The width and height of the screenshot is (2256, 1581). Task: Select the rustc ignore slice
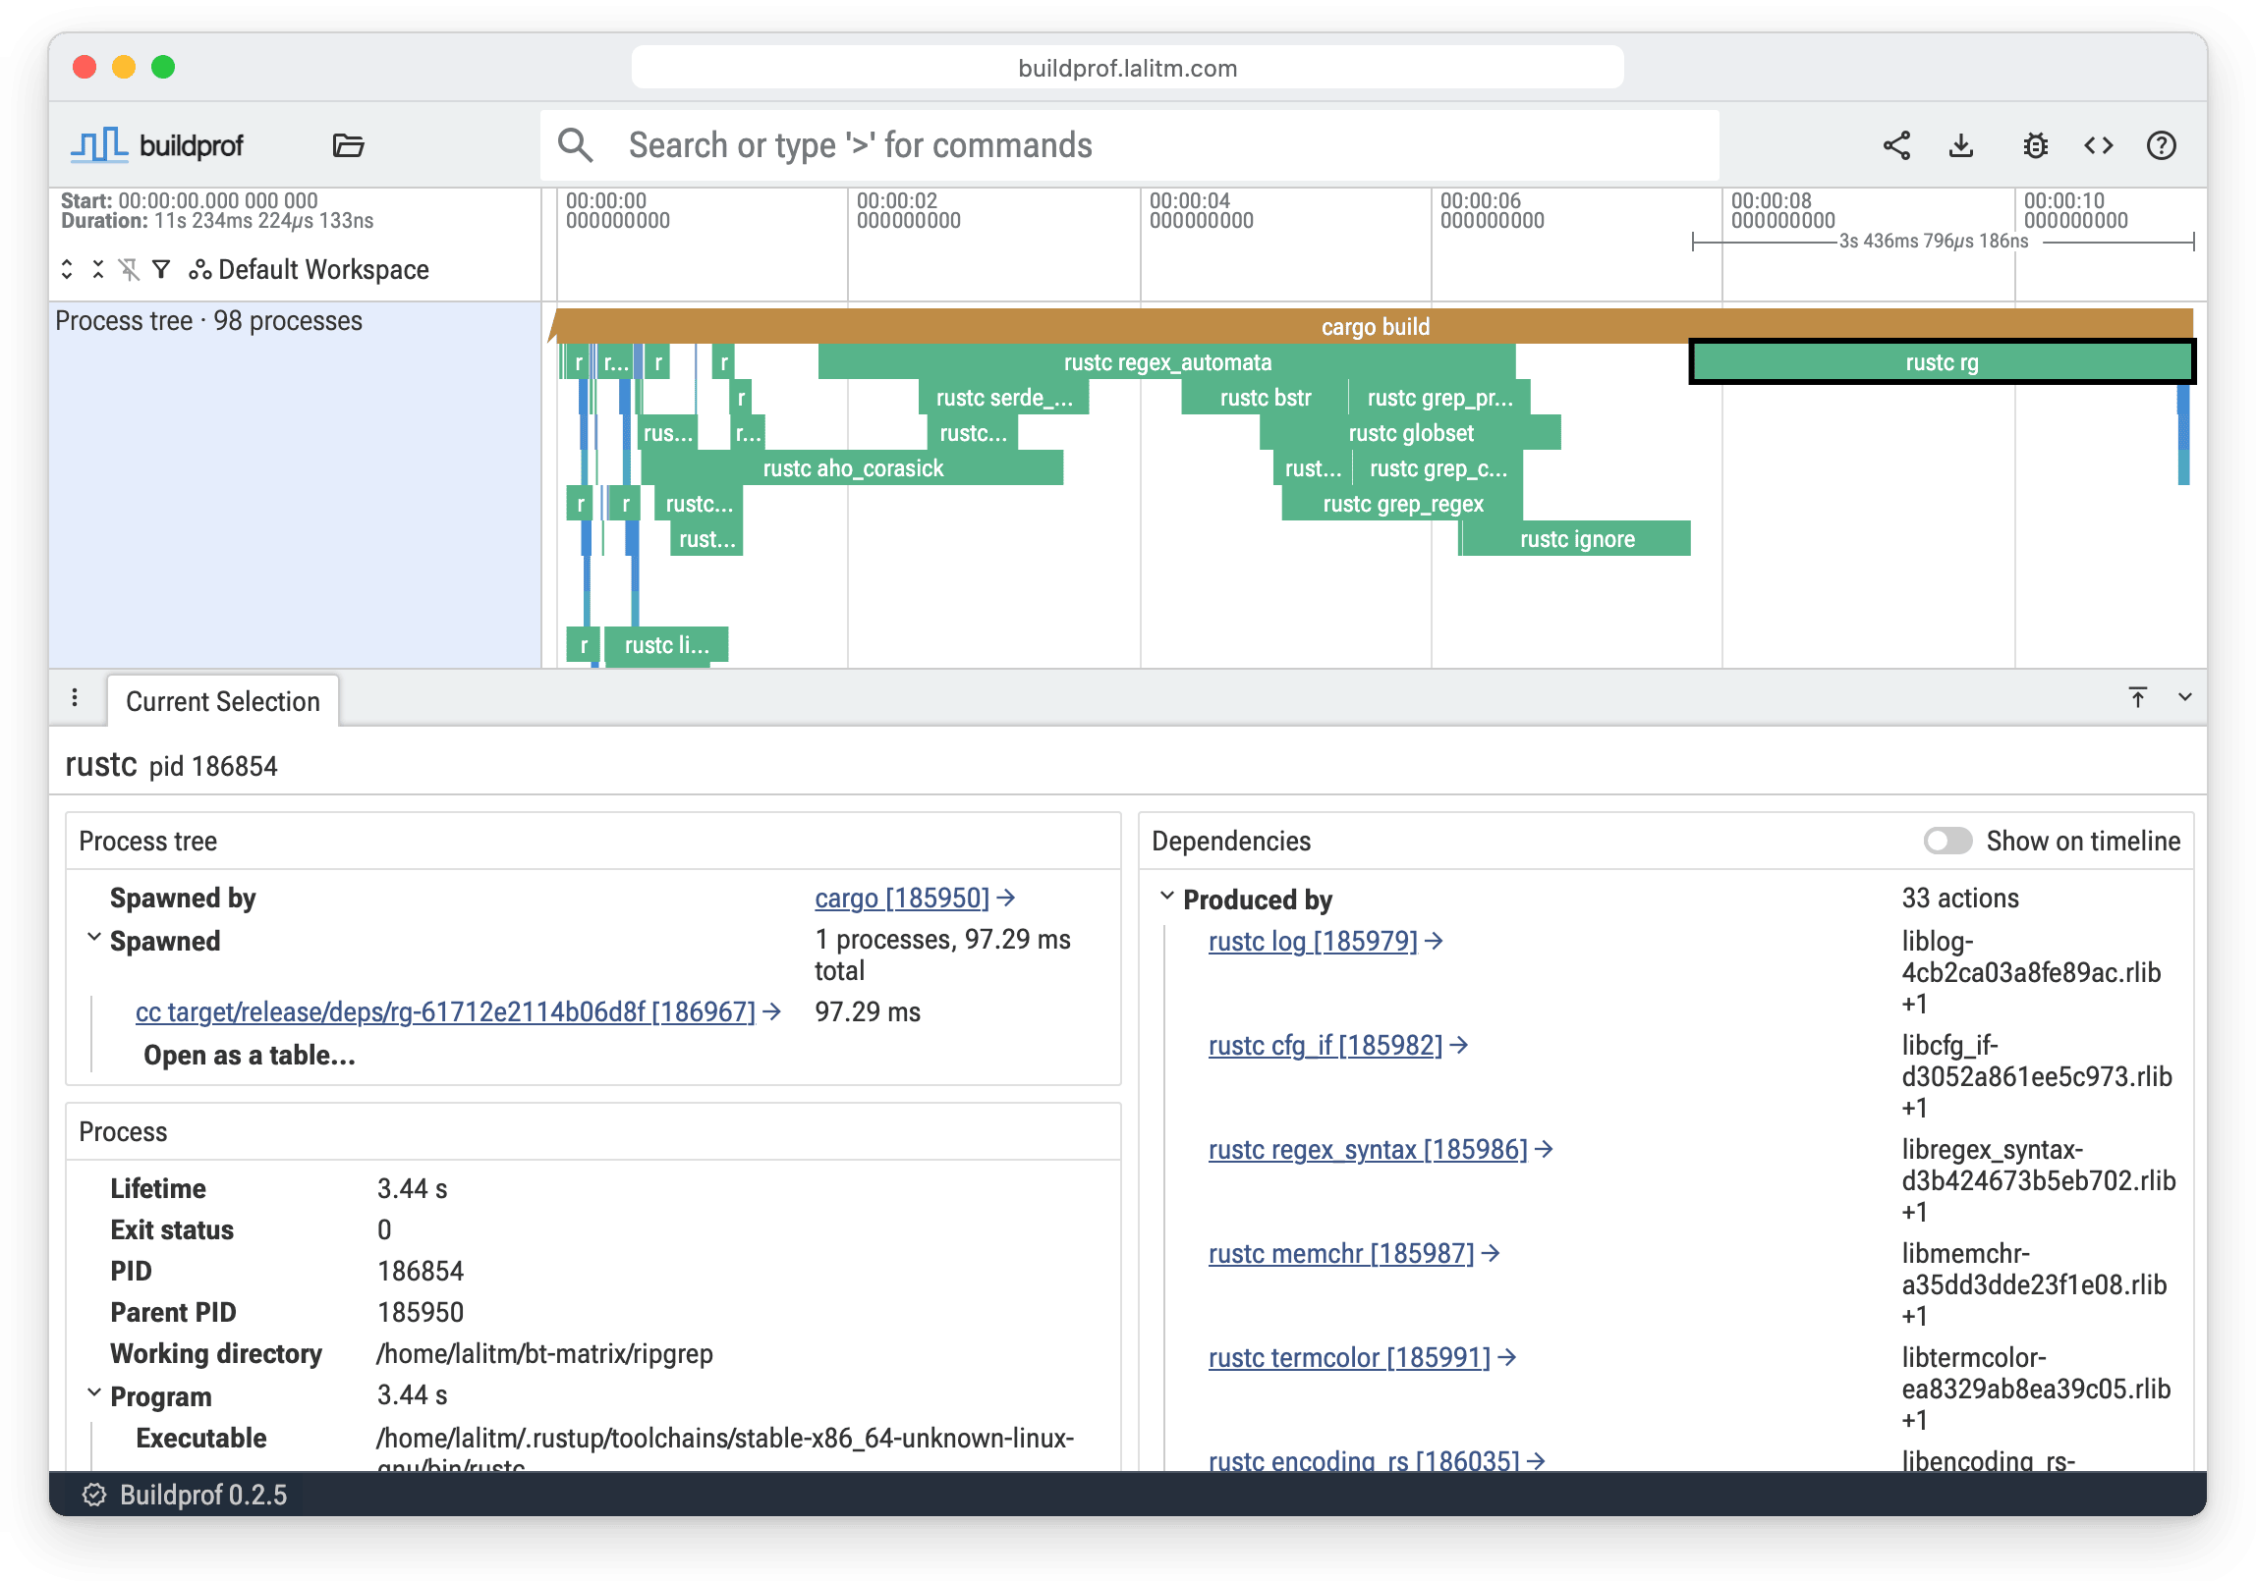pos(1576,539)
